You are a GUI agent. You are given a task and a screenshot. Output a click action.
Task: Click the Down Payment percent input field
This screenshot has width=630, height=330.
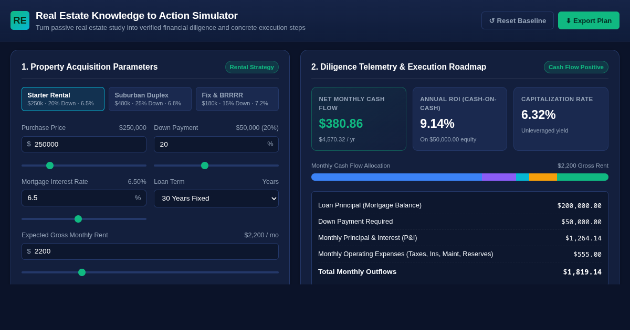tap(216, 144)
